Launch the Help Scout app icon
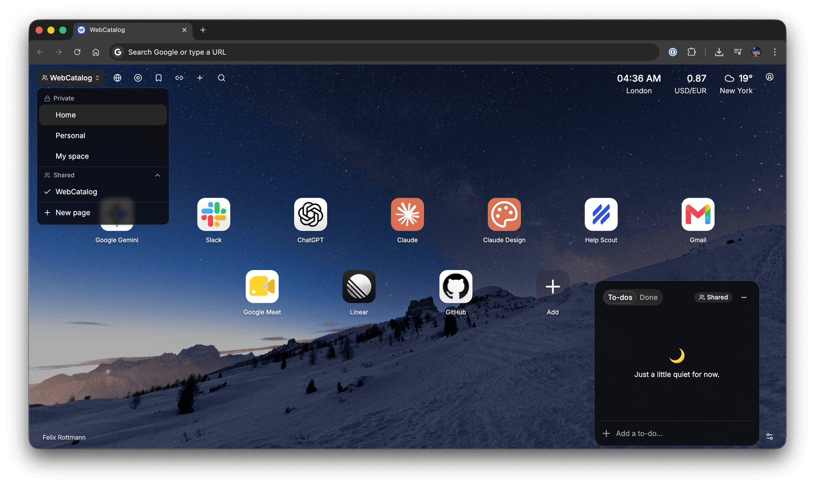 tap(601, 214)
